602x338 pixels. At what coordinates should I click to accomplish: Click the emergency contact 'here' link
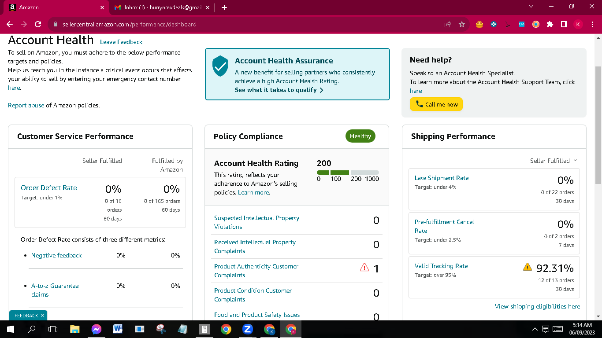[x=14, y=88]
